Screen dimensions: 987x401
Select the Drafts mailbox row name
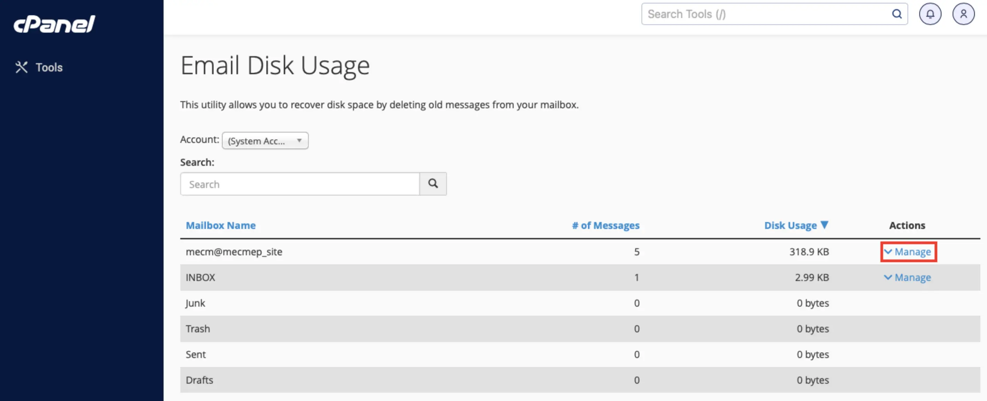(199, 380)
